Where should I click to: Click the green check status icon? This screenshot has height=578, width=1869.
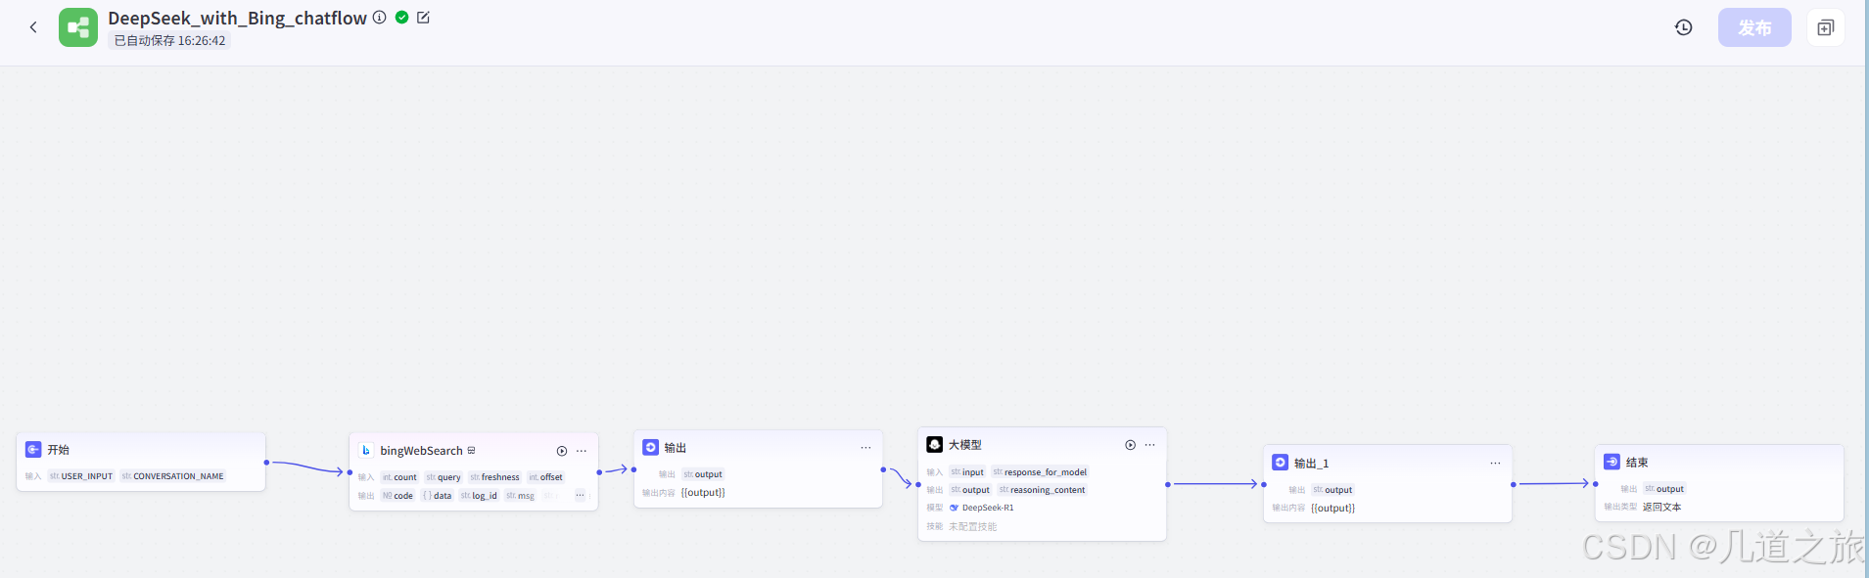[401, 18]
